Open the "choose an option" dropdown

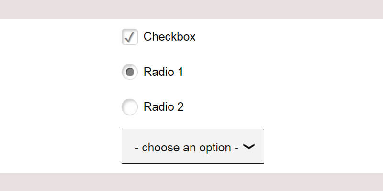pos(192,147)
